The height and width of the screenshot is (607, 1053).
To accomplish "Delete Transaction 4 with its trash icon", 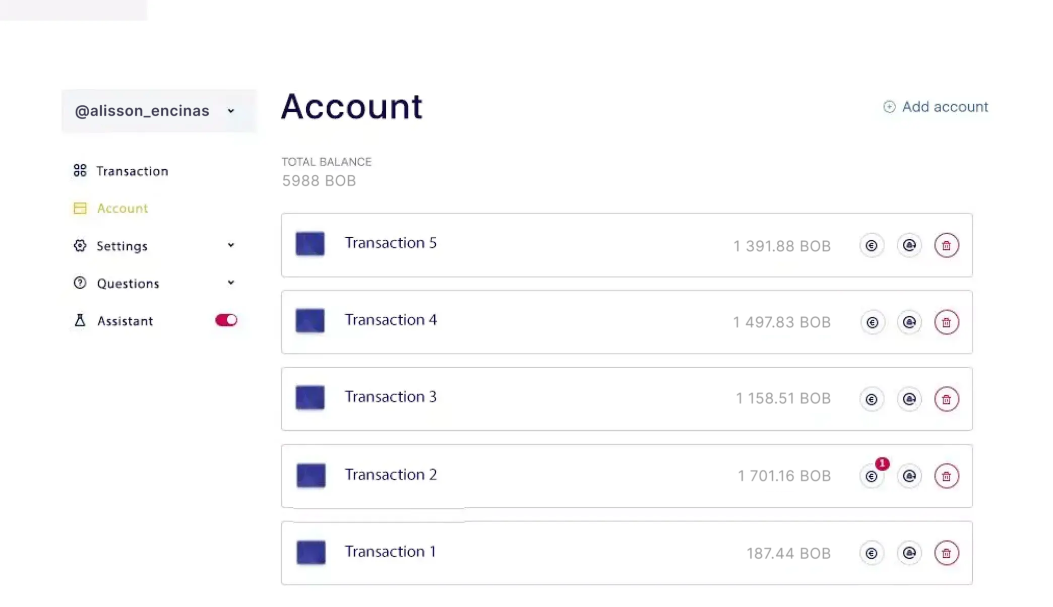I will pos(946,322).
